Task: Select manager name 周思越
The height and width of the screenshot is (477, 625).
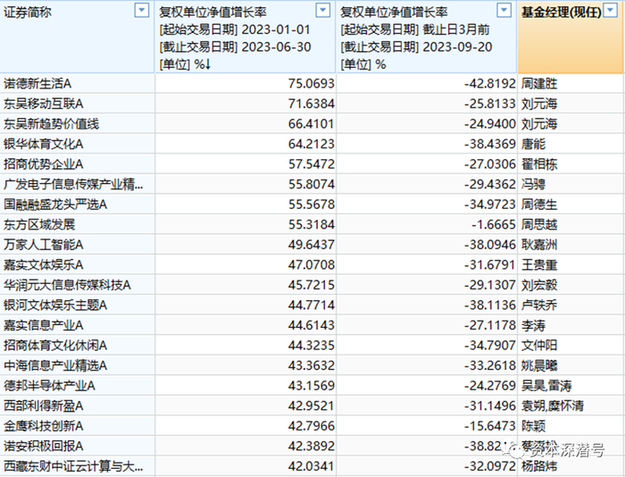Action: (539, 224)
